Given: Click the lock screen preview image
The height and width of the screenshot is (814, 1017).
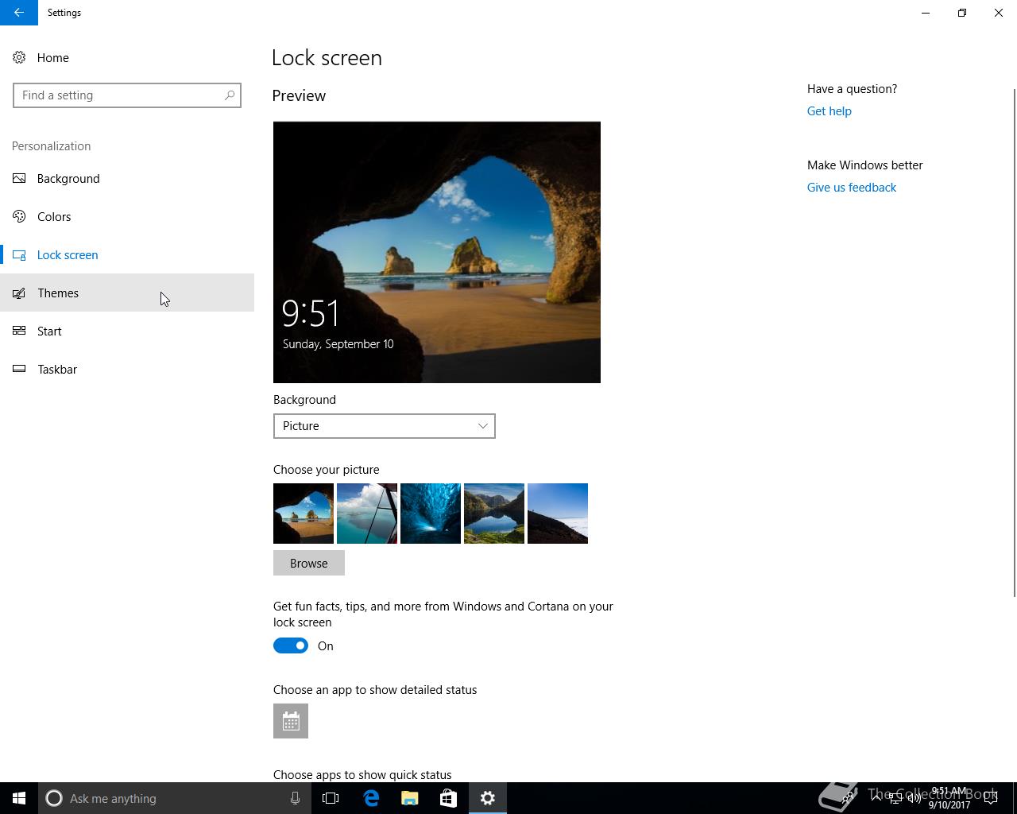Looking at the screenshot, I should coord(437,252).
